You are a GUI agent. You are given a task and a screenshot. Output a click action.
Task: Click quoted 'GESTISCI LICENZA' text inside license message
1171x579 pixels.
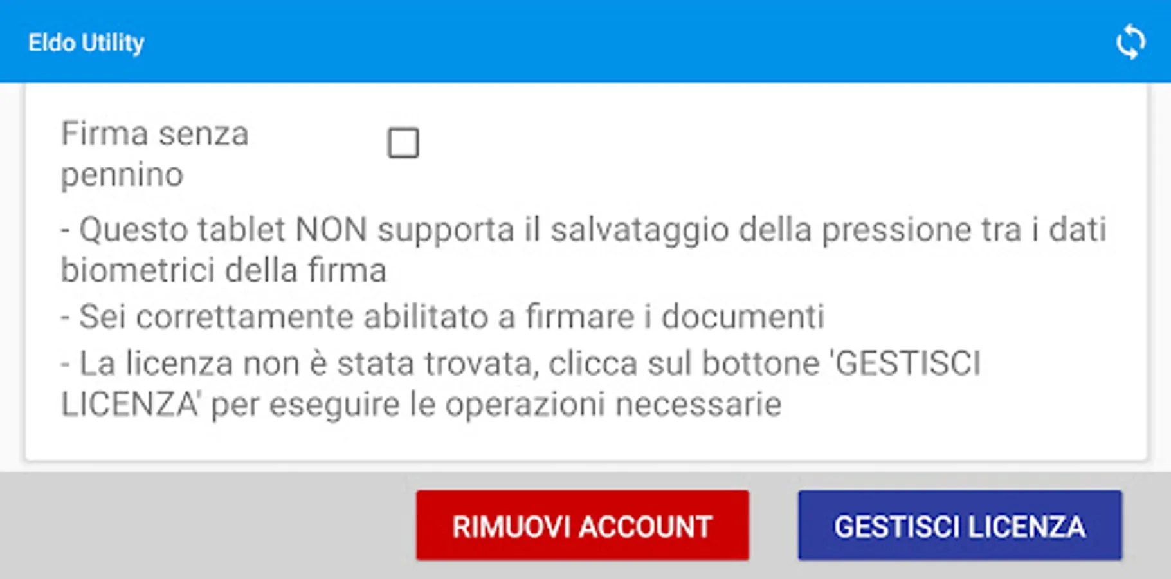click(x=521, y=383)
